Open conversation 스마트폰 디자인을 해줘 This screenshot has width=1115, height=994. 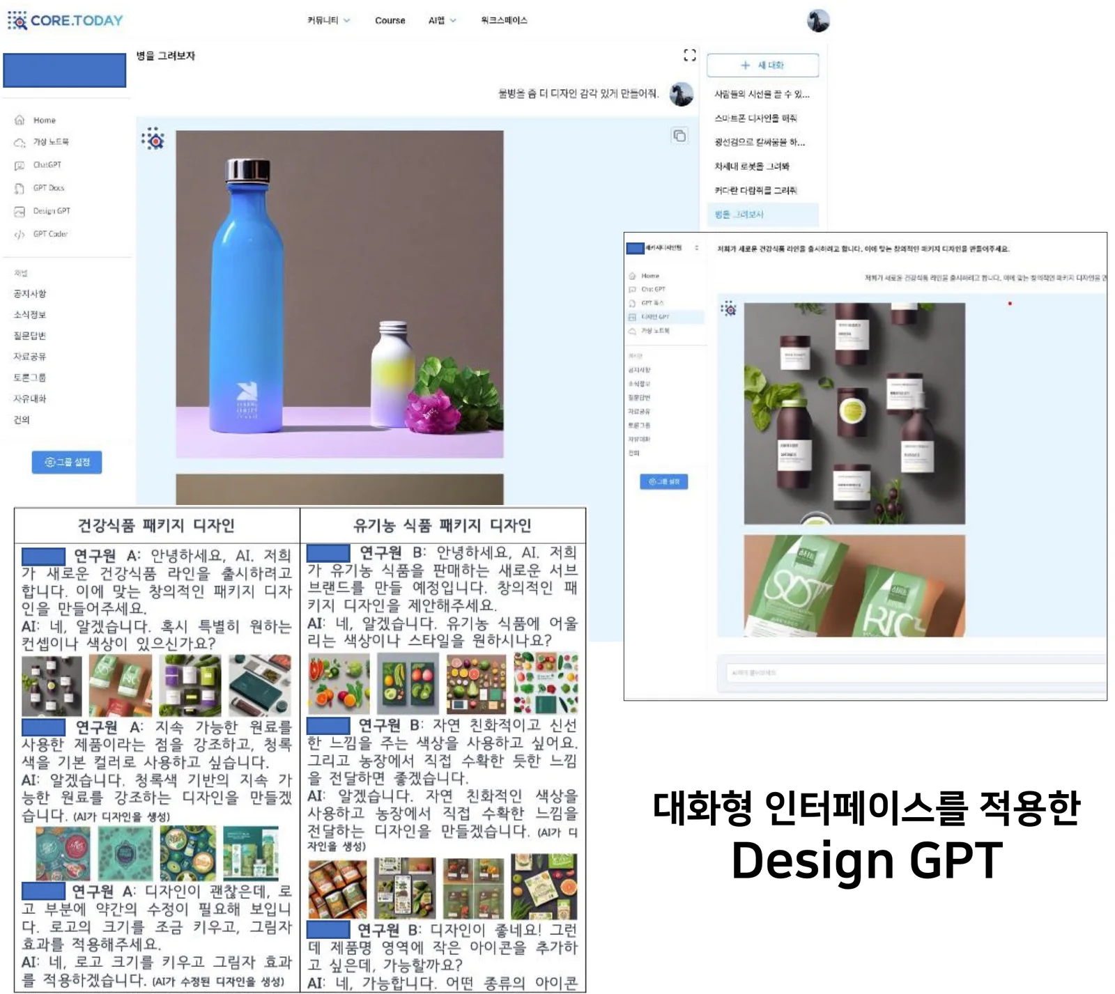point(755,118)
